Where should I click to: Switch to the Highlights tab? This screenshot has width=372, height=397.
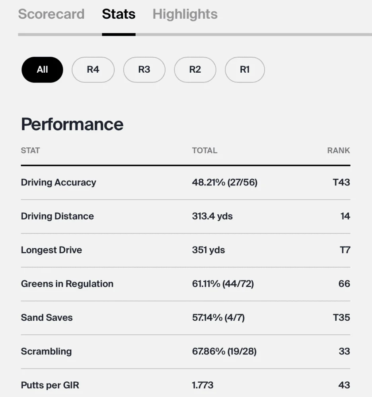(185, 14)
